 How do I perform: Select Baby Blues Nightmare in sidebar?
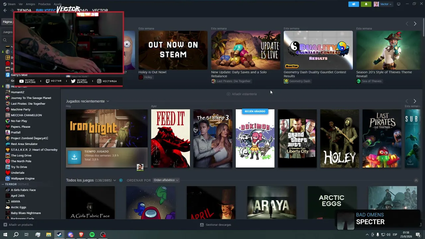click(x=26, y=213)
